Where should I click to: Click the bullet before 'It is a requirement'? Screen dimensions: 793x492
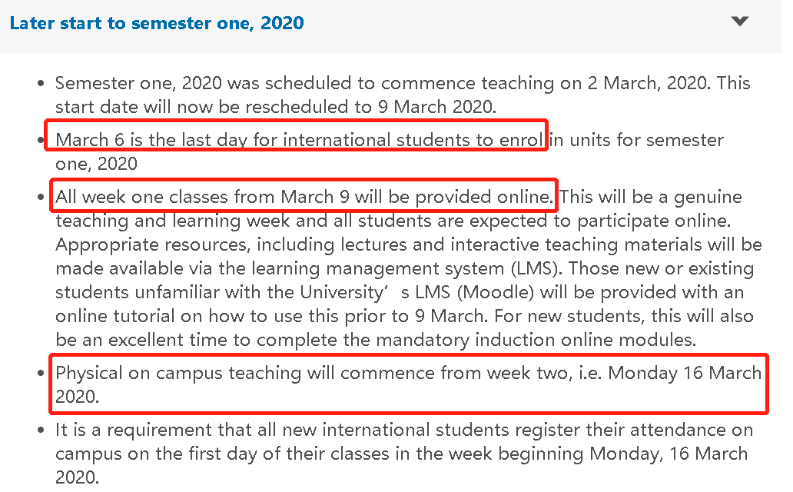coord(41,430)
